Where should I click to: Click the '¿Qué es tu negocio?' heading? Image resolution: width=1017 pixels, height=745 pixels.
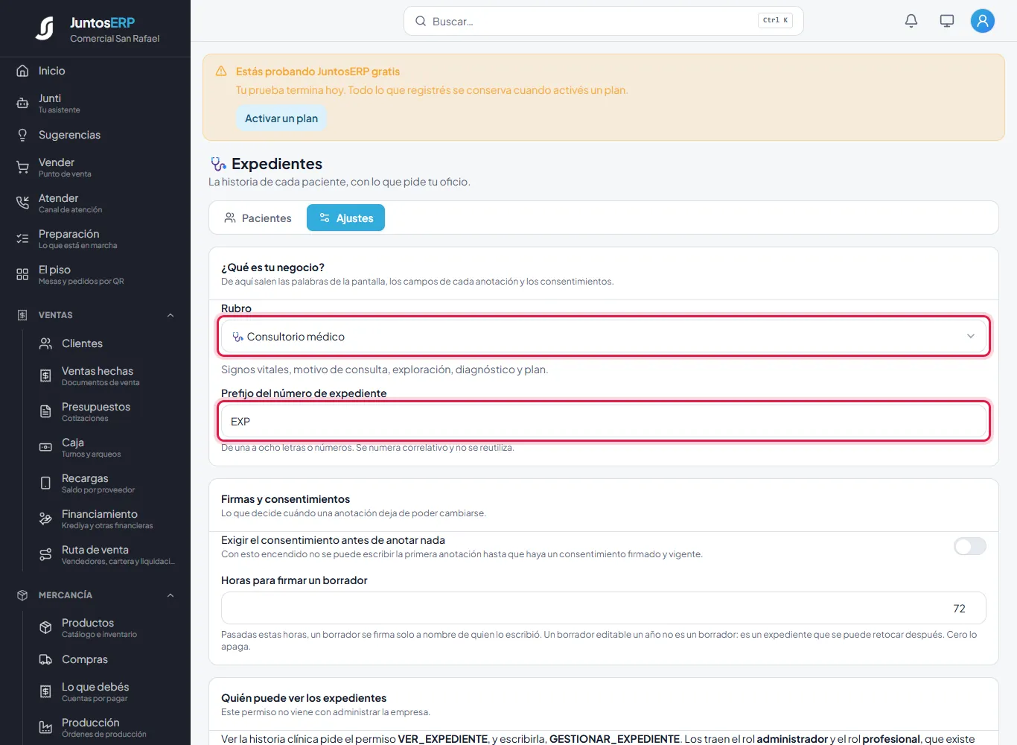[x=272, y=267]
